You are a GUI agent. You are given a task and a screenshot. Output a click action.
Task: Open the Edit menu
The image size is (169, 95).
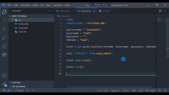point(16,5)
